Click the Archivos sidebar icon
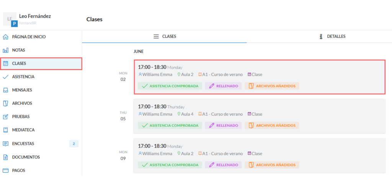Screen dimensions: 392x192 pos(5,103)
